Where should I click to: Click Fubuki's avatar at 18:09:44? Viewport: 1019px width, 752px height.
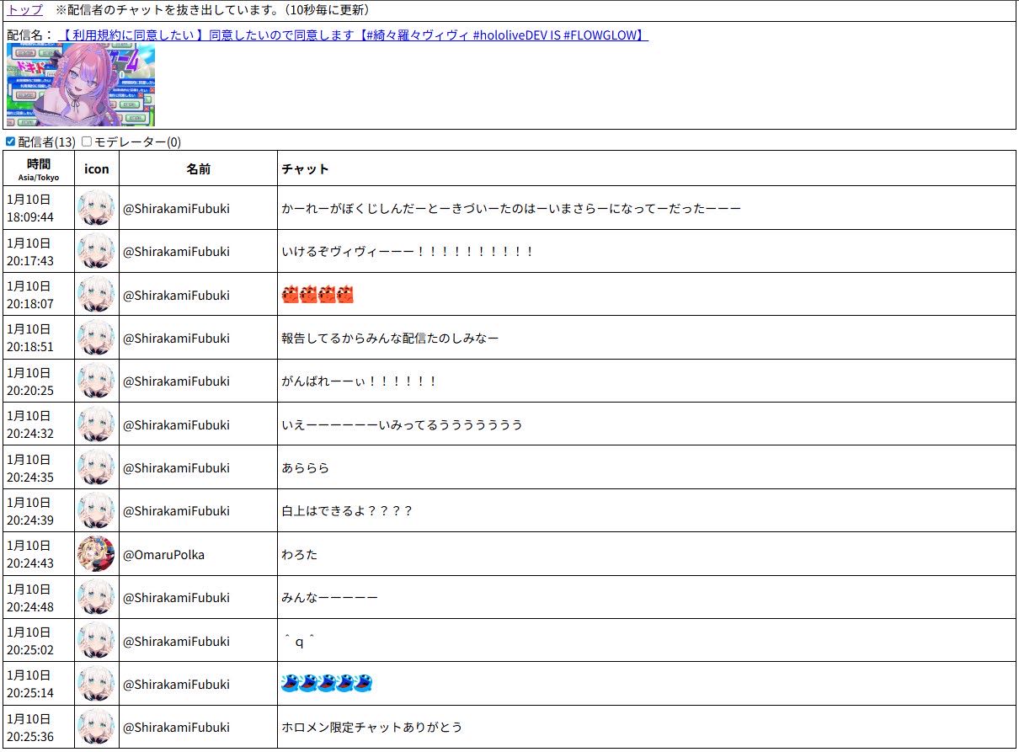pos(96,208)
